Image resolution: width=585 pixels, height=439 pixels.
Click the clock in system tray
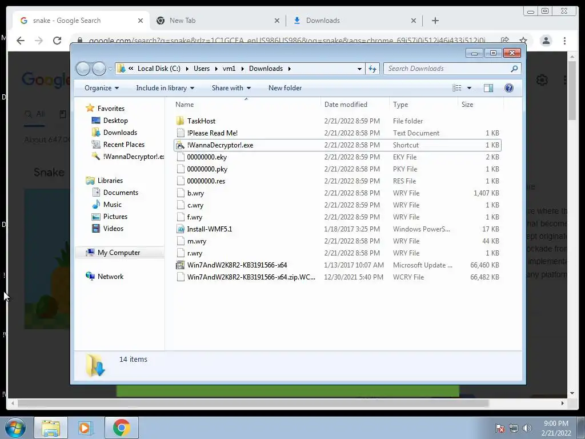pyautogui.click(x=556, y=428)
